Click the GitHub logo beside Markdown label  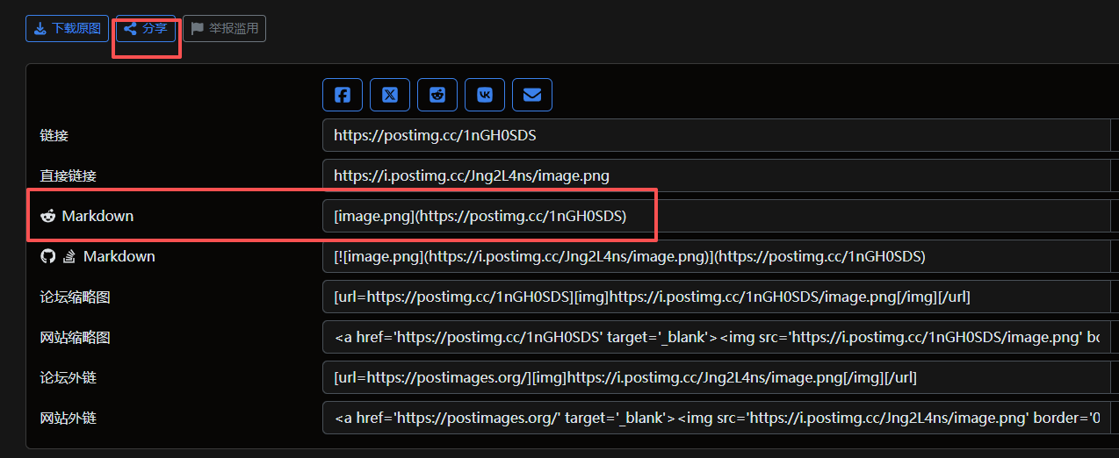click(47, 256)
